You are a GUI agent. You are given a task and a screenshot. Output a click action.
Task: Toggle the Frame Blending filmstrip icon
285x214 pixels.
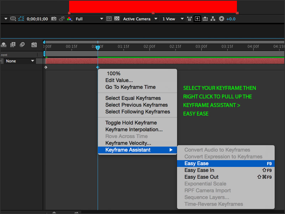click(13, 45)
